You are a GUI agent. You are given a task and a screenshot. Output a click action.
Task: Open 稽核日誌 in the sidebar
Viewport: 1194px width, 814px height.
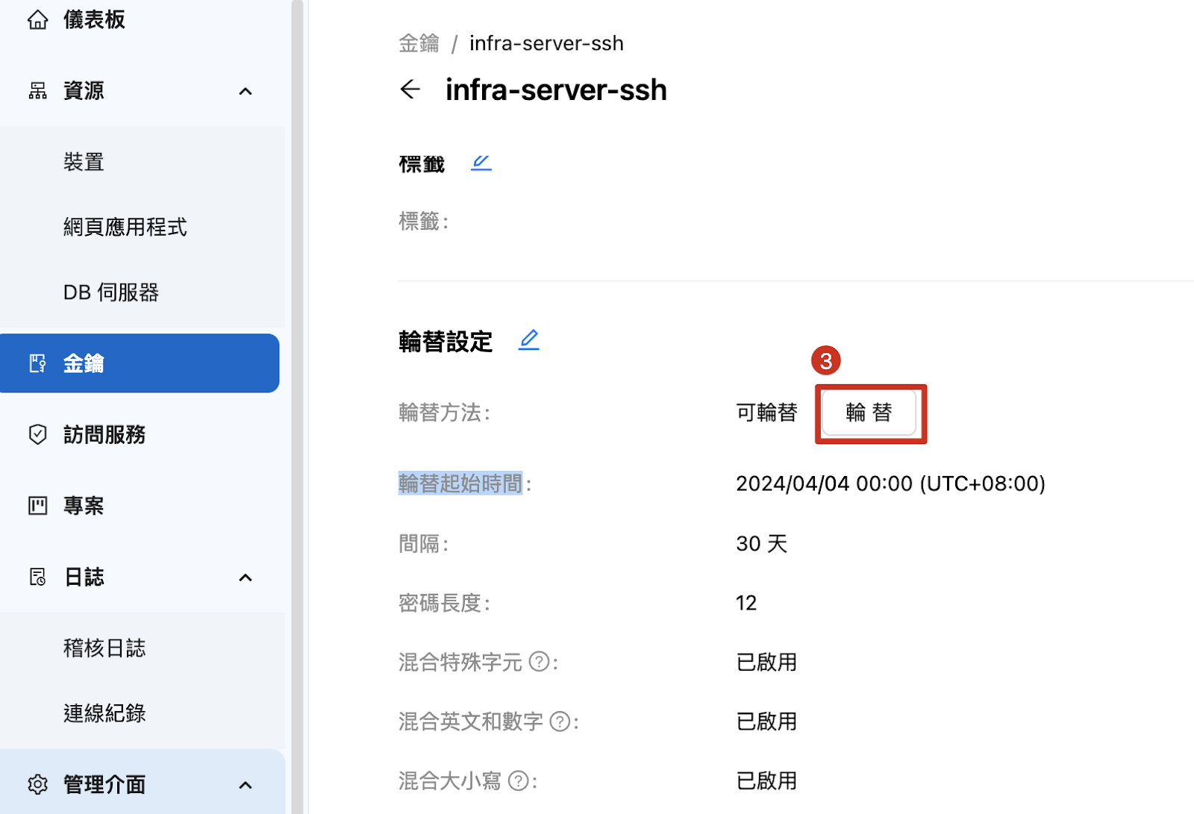point(104,648)
